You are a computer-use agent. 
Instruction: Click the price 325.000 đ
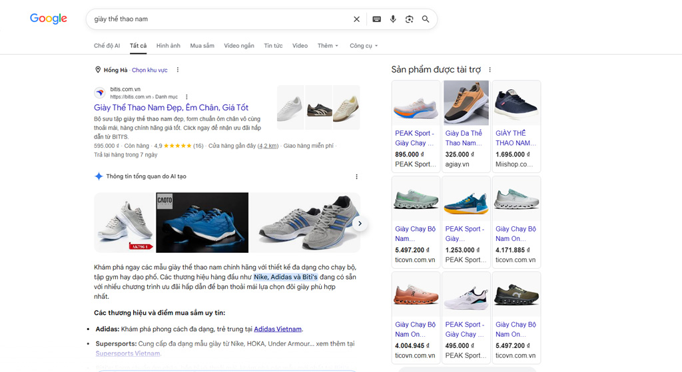[460, 154]
